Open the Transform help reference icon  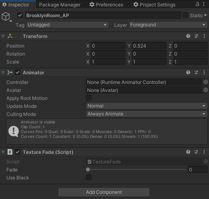pos(188,36)
